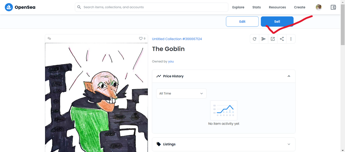Open the external link icon button
Viewport: 345px width, 152px height.
pyautogui.click(x=273, y=39)
